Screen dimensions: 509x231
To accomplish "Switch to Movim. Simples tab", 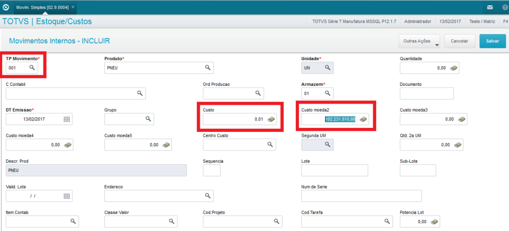I will pos(43,7).
